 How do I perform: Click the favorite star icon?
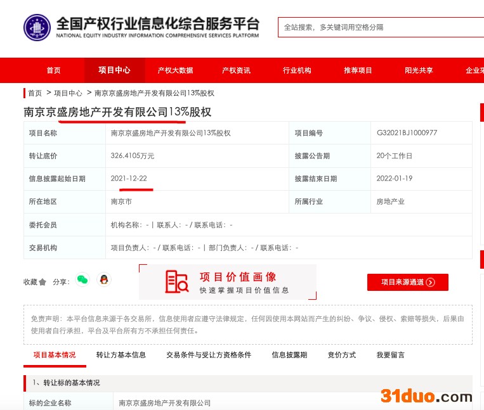43,282
